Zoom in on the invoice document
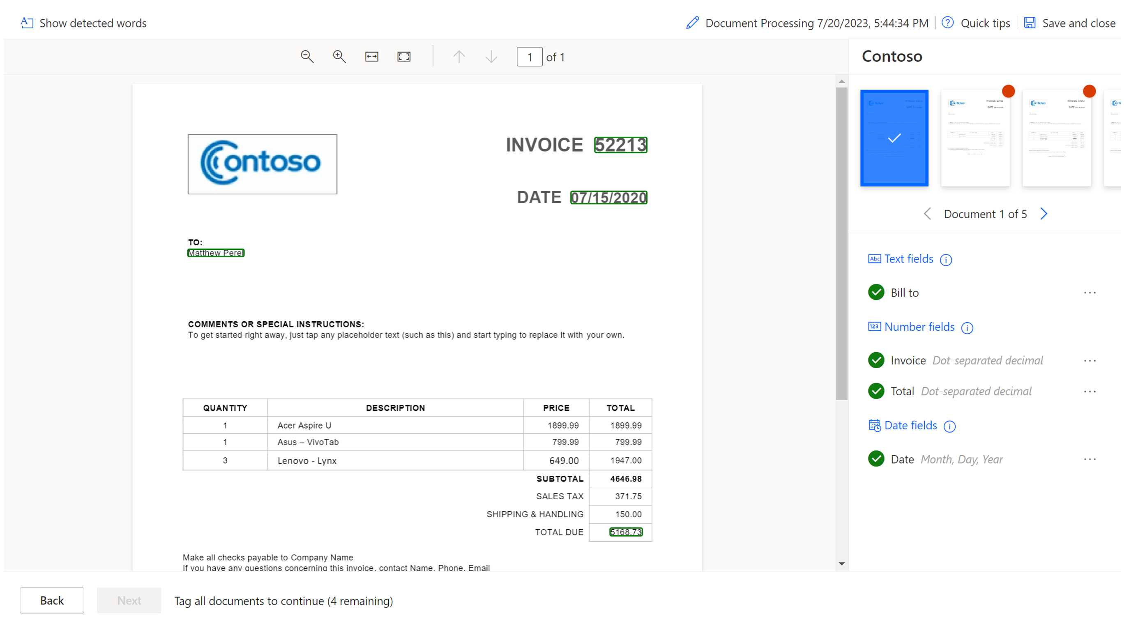Viewport: 1145px width, 627px height. pyautogui.click(x=339, y=56)
